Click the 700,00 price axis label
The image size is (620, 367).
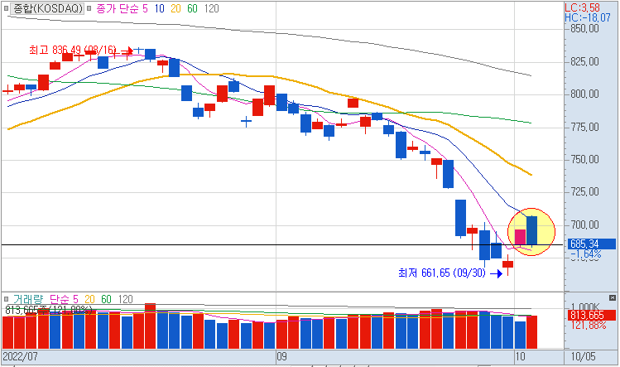click(x=584, y=225)
